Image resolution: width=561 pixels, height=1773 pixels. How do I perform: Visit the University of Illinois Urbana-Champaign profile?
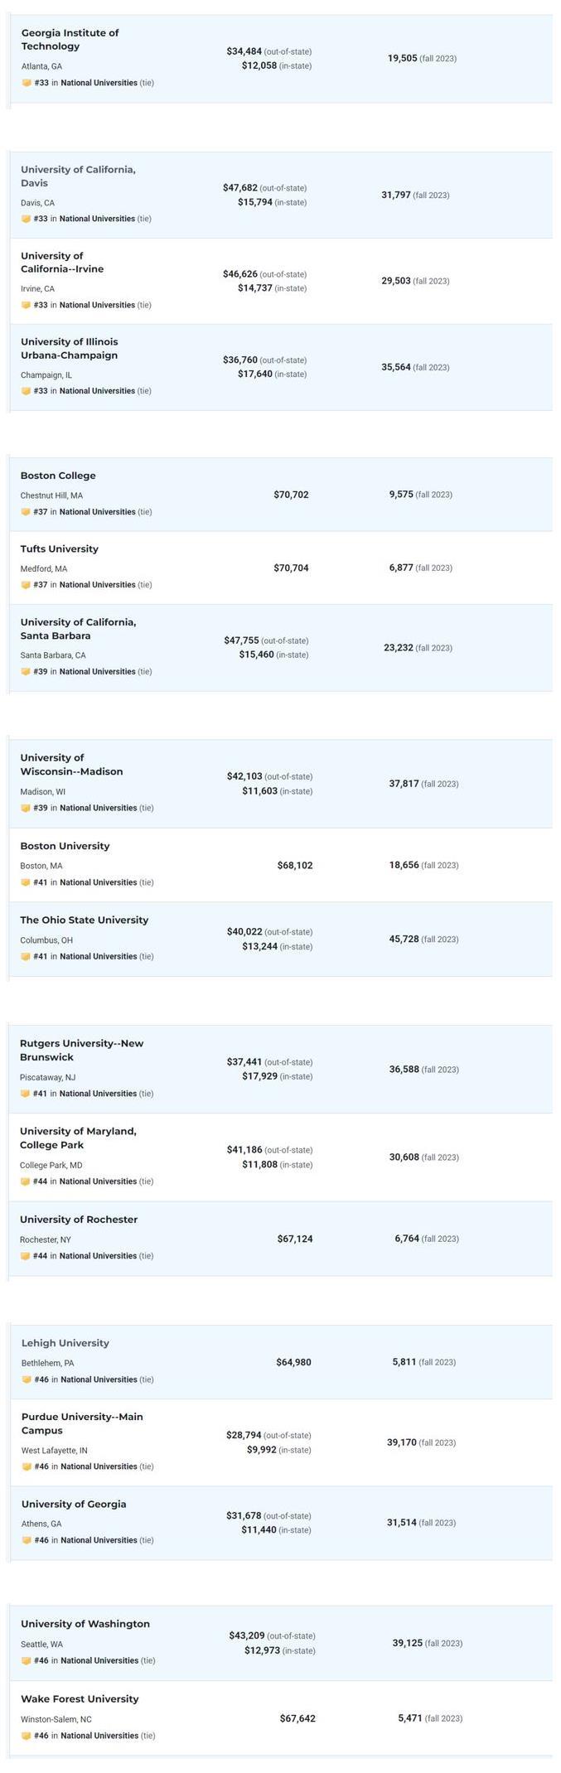click(70, 349)
